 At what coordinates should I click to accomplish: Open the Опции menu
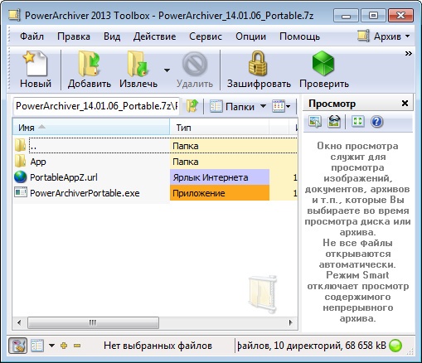pos(250,36)
